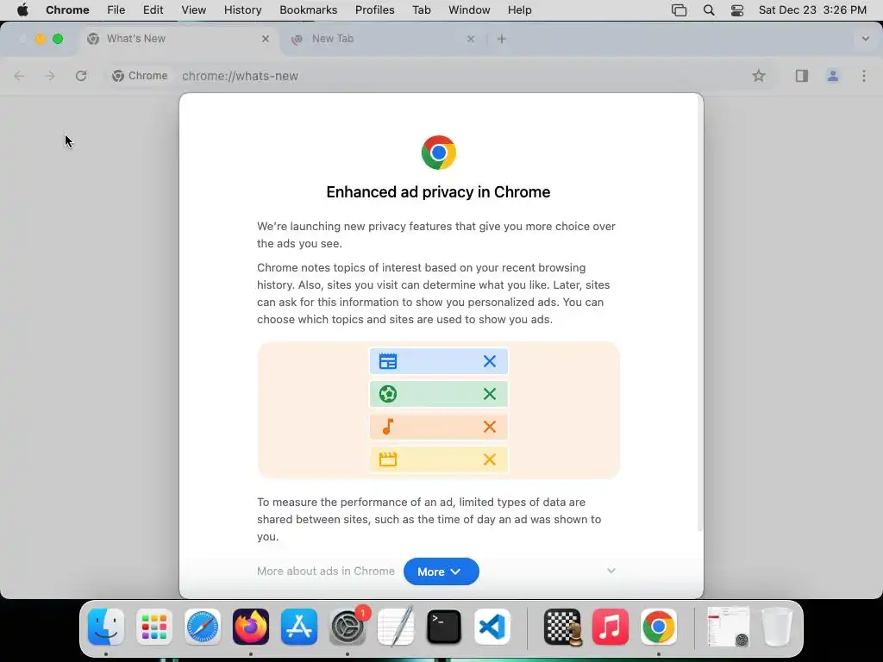This screenshot has height=662, width=883.
Task: Expand the 'More about ads in Chrome' chevron
Action: [x=611, y=571]
